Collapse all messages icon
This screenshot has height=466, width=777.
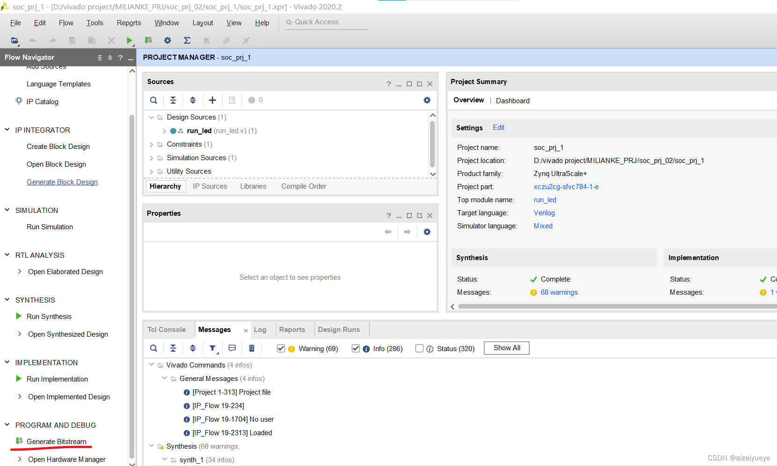point(173,348)
